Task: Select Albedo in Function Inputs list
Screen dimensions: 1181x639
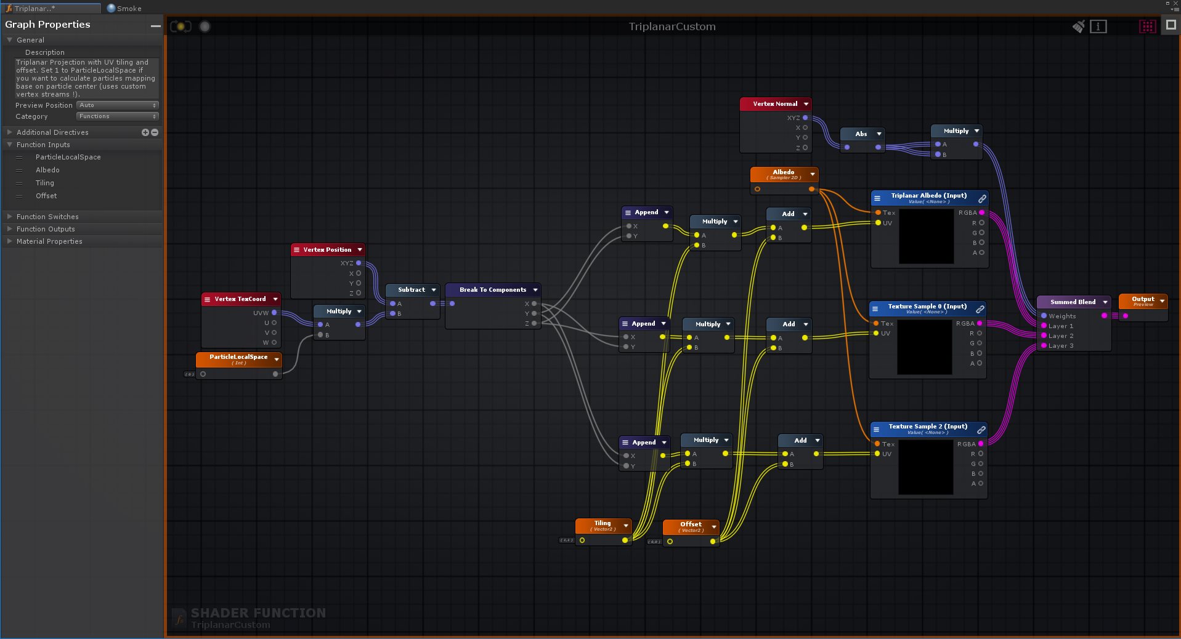Action: tap(47, 170)
